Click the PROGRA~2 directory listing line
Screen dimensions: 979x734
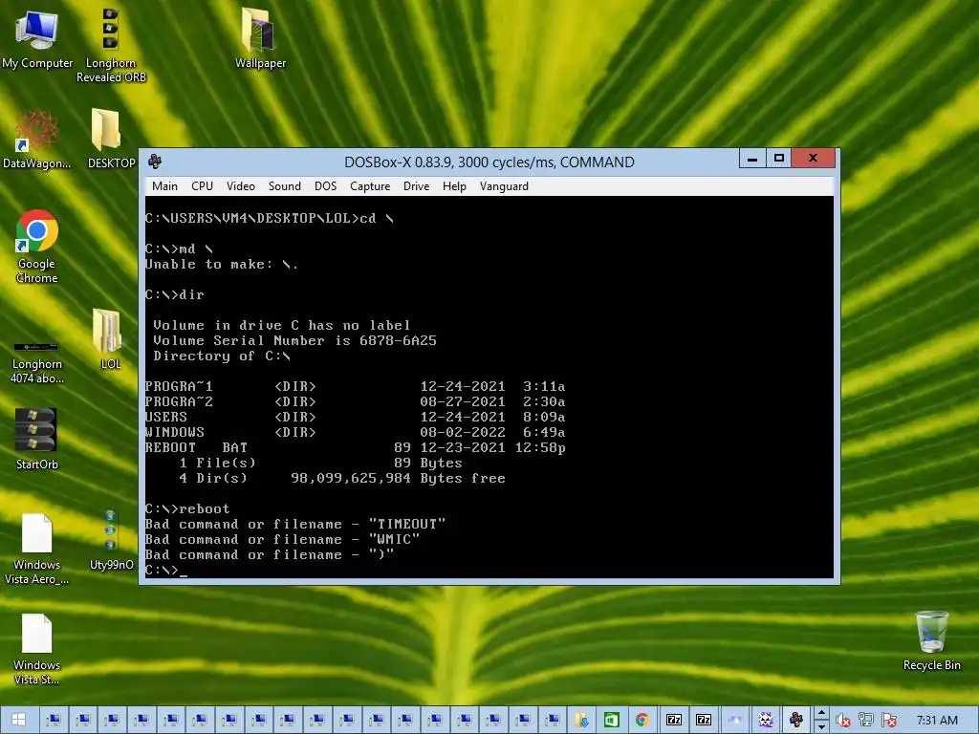click(x=356, y=401)
